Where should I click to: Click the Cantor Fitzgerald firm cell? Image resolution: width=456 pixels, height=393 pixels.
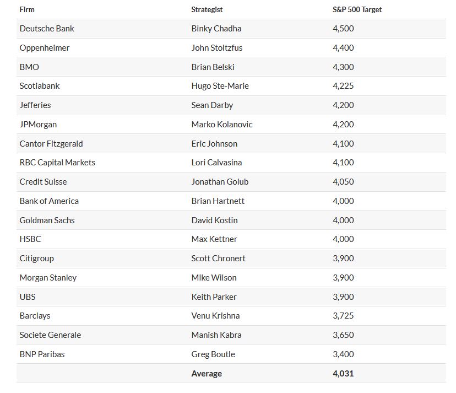point(51,144)
